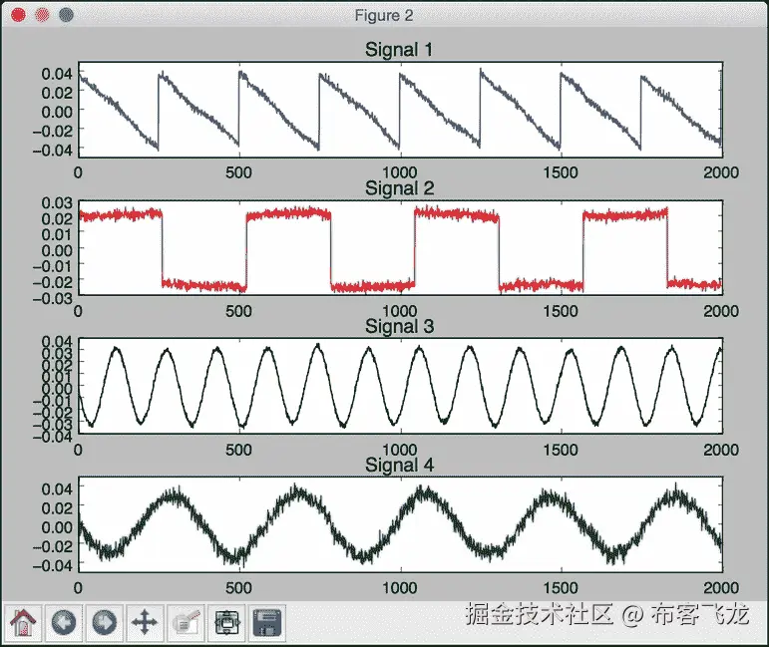The width and height of the screenshot is (769, 647).
Task: Click Signal 2 y-axis label 0.03
Action: (57, 203)
